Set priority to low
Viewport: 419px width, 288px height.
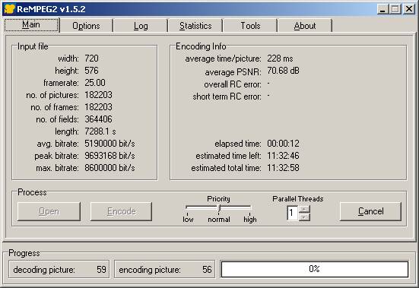(188, 219)
